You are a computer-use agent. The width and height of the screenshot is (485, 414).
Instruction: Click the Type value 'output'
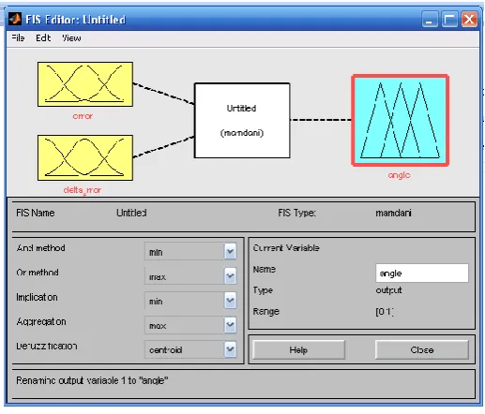[x=388, y=290]
